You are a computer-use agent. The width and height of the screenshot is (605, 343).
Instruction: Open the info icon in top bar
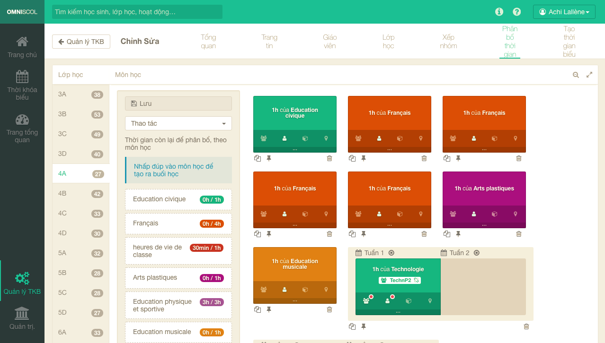click(x=499, y=12)
